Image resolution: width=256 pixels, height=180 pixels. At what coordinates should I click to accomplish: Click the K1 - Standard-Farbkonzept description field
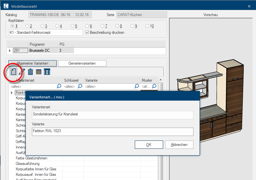46,32
